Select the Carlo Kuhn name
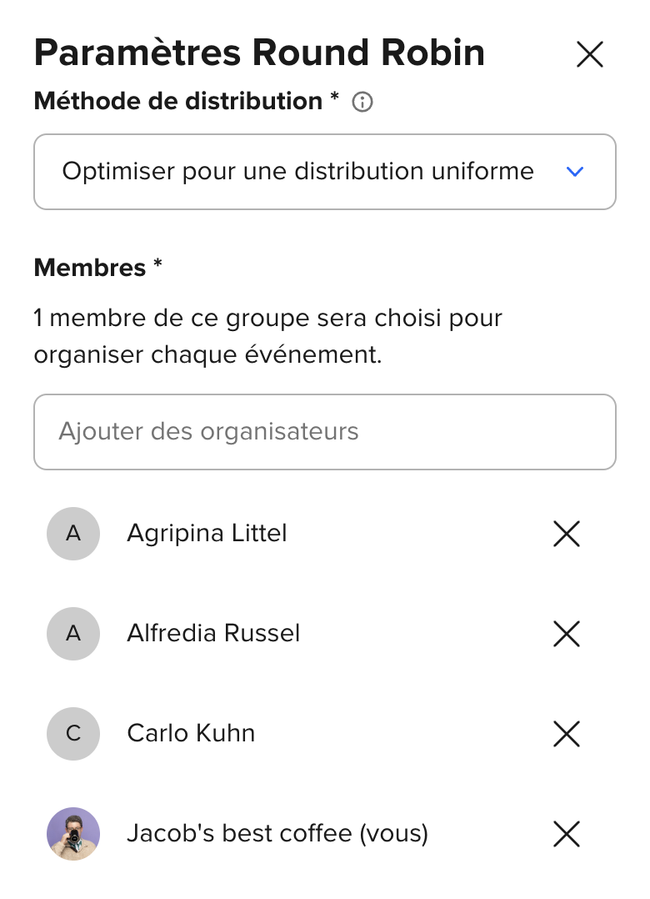This screenshot has width=650, height=899. (x=191, y=733)
